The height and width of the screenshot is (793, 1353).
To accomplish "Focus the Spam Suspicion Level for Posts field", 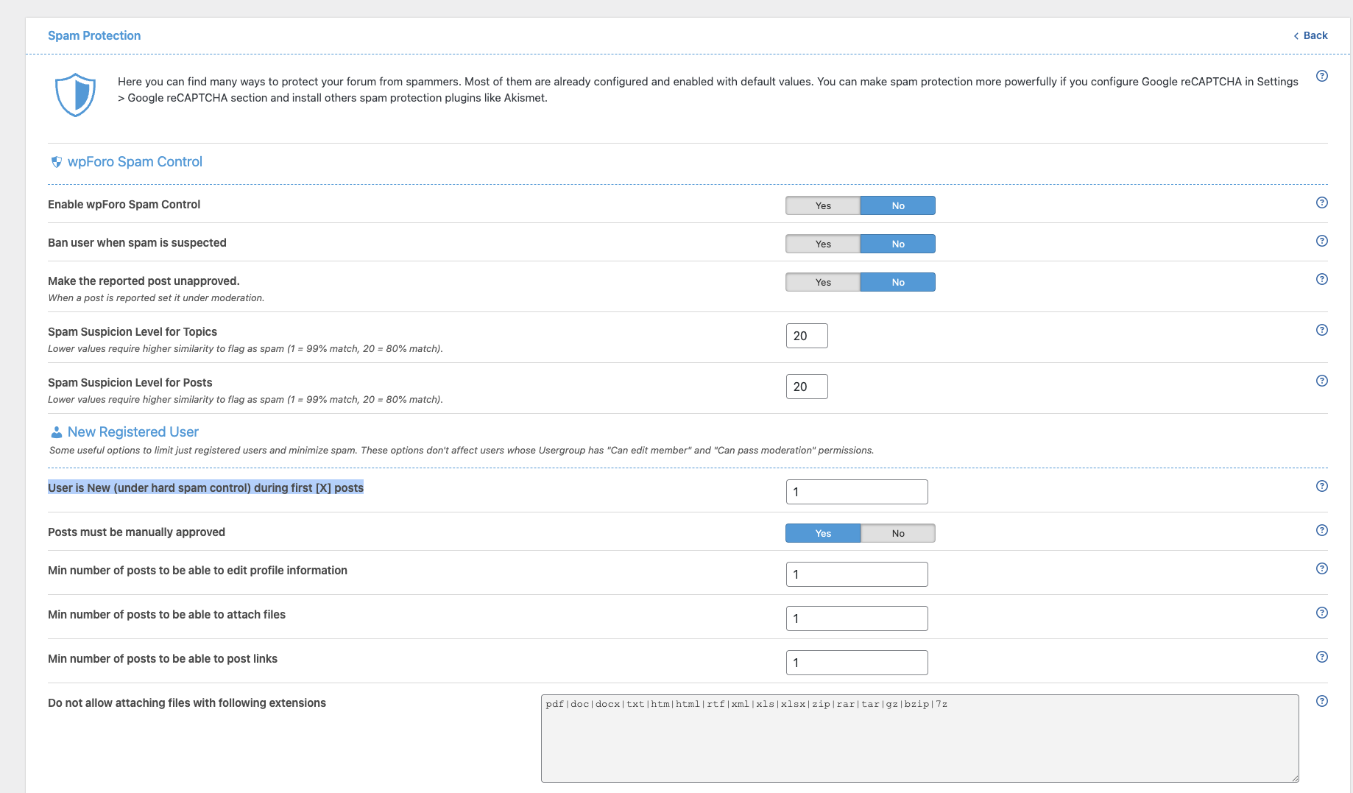I will click(x=806, y=387).
